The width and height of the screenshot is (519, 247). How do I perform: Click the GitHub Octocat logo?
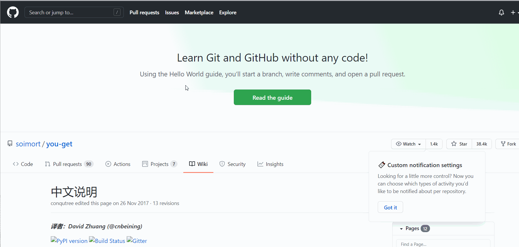point(13,12)
